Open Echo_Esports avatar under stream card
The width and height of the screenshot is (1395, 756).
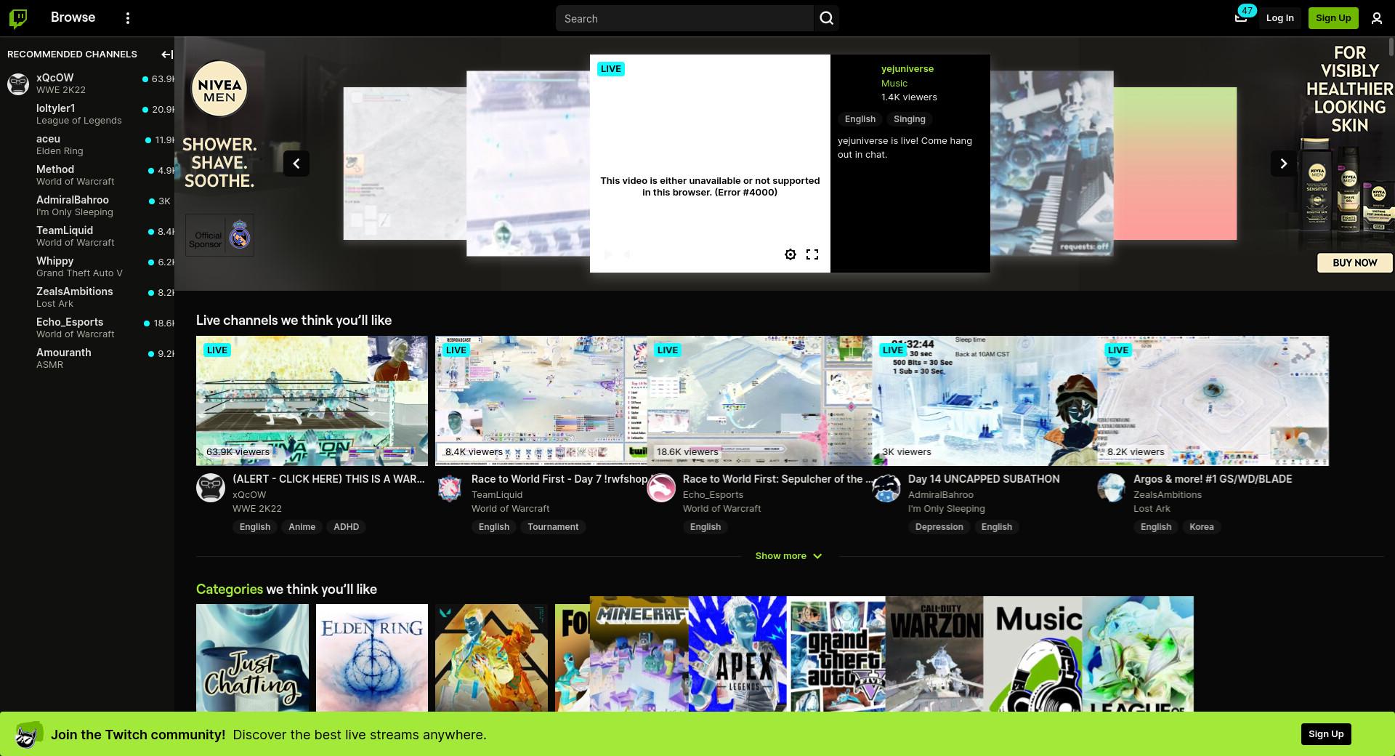661,488
